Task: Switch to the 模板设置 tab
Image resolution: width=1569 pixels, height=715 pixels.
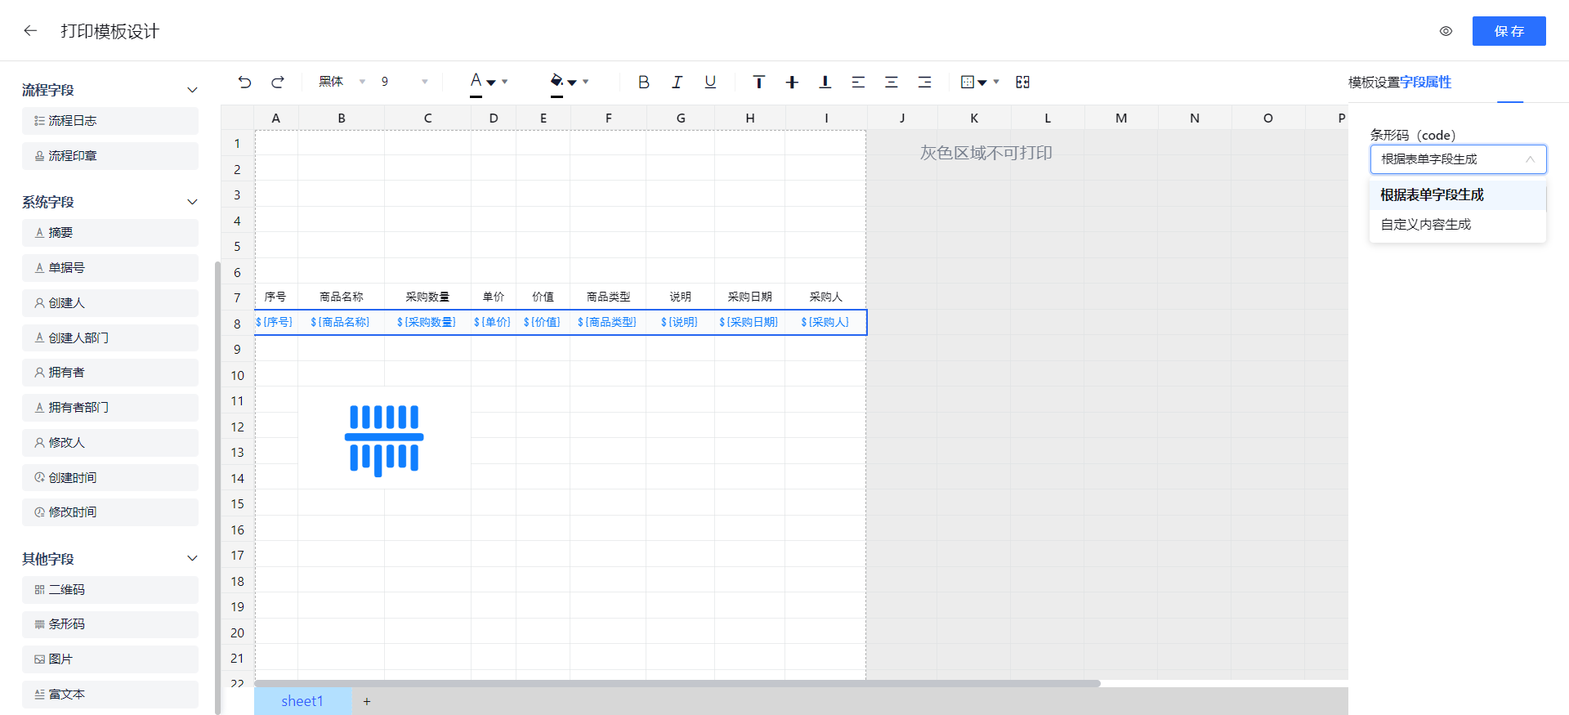Action: pos(1374,83)
